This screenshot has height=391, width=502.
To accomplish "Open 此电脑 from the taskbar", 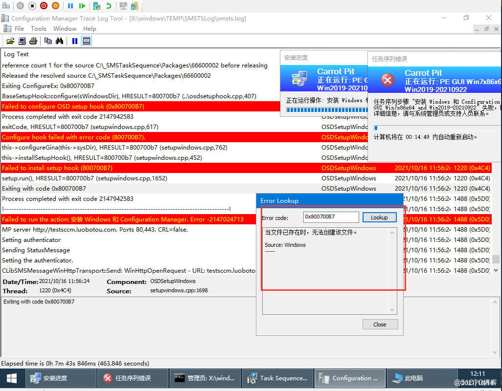I will (422, 378).
